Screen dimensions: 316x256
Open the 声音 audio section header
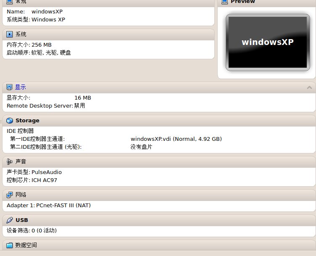[21, 162]
